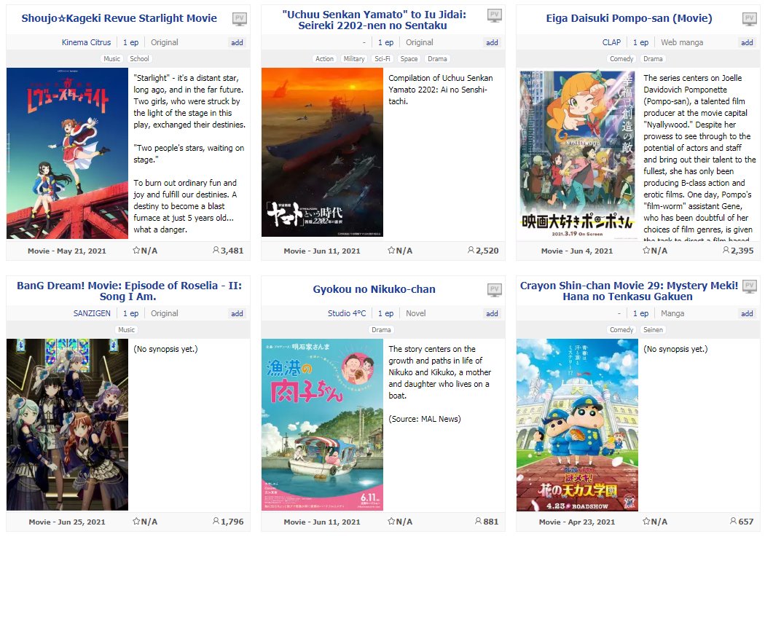Open BanG Dream! Episode of Roselia II title

coord(129,291)
